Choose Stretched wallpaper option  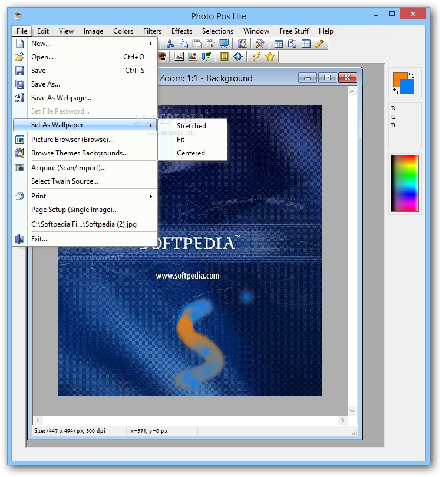pyautogui.click(x=192, y=126)
